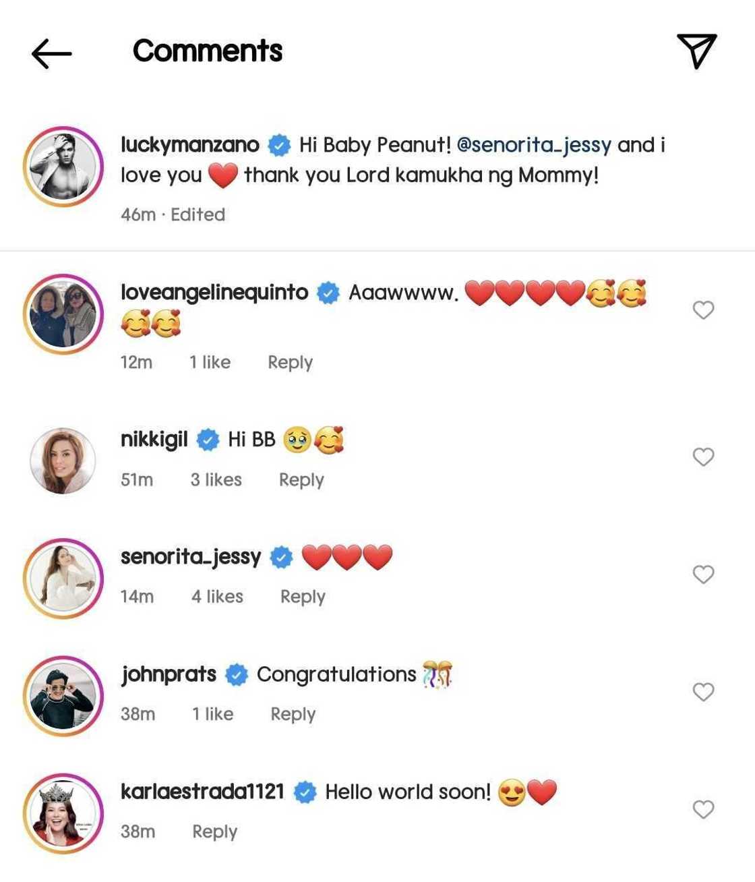Open nikkigil's profile avatar
The image size is (755, 882).
click(63, 461)
